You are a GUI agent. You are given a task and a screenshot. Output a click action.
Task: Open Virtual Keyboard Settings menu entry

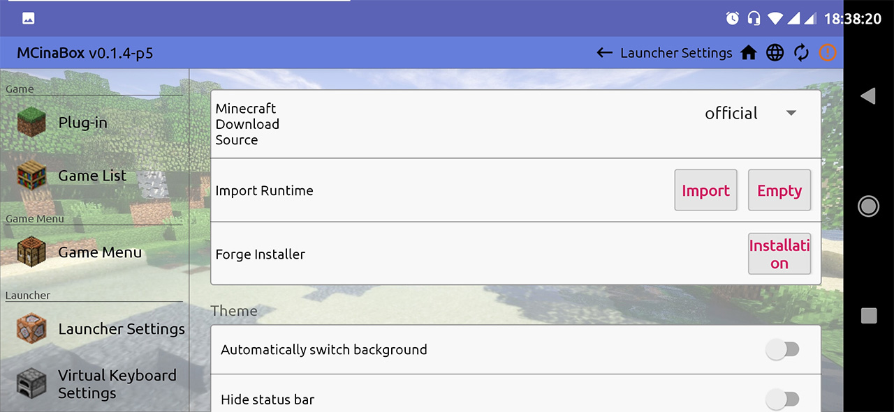117,384
